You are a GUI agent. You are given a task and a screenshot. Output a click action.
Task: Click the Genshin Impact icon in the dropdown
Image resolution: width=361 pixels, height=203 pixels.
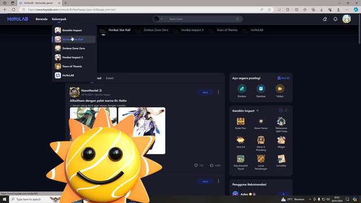click(x=58, y=30)
